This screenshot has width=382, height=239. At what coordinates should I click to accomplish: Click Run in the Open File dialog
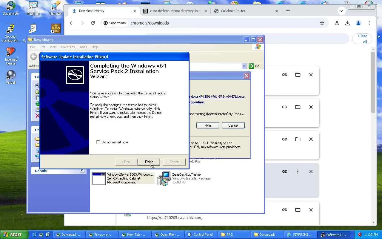pos(208,125)
